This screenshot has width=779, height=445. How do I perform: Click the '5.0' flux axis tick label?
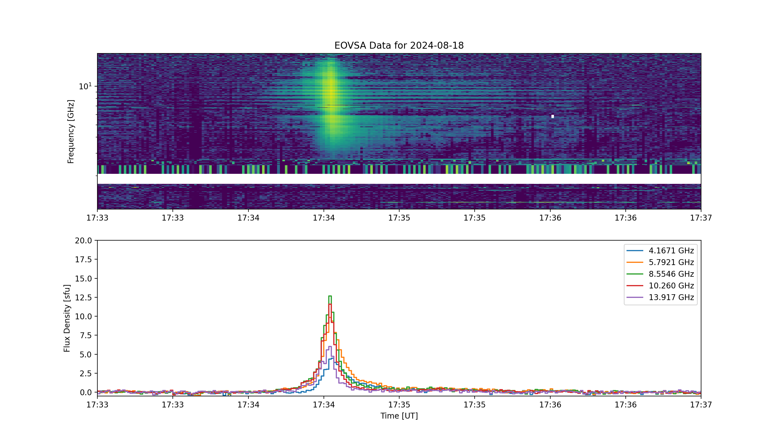[86, 355]
